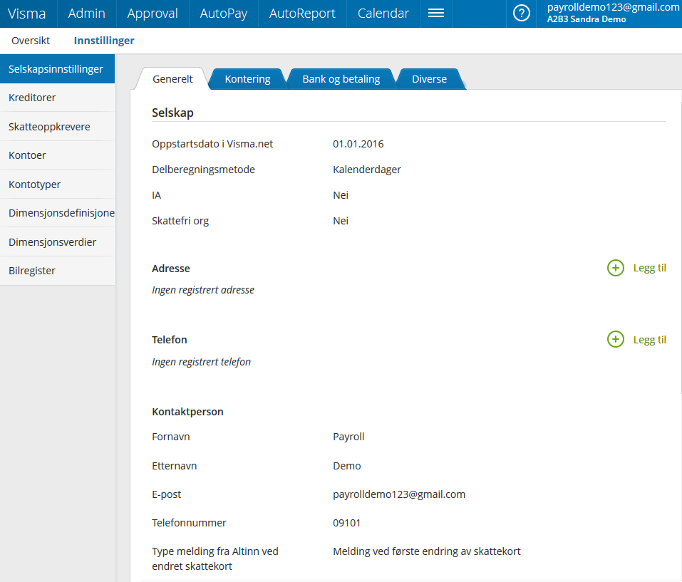The height and width of the screenshot is (582, 682).
Task: Click the Demo surname value
Action: pyautogui.click(x=346, y=466)
